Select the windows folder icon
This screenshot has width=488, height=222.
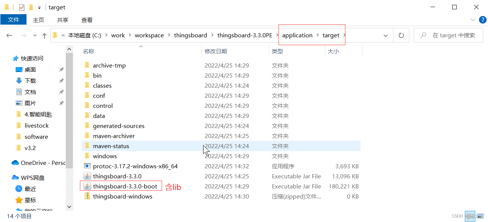87,156
